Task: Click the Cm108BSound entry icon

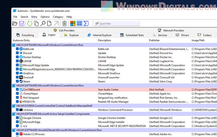Action: point(21,89)
